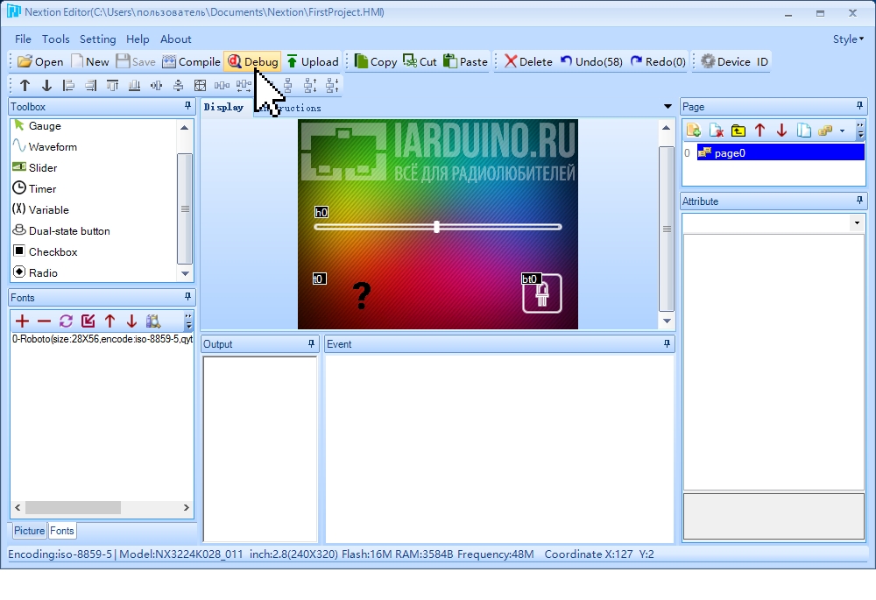This screenshot has width=876, height=600.
Task: Click the center vertically icon
Action: [178, 86]
